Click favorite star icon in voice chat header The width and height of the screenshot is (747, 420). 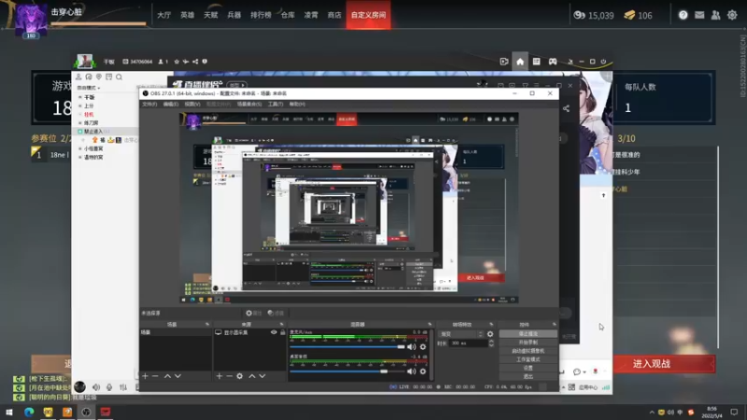tap(176, 62)
